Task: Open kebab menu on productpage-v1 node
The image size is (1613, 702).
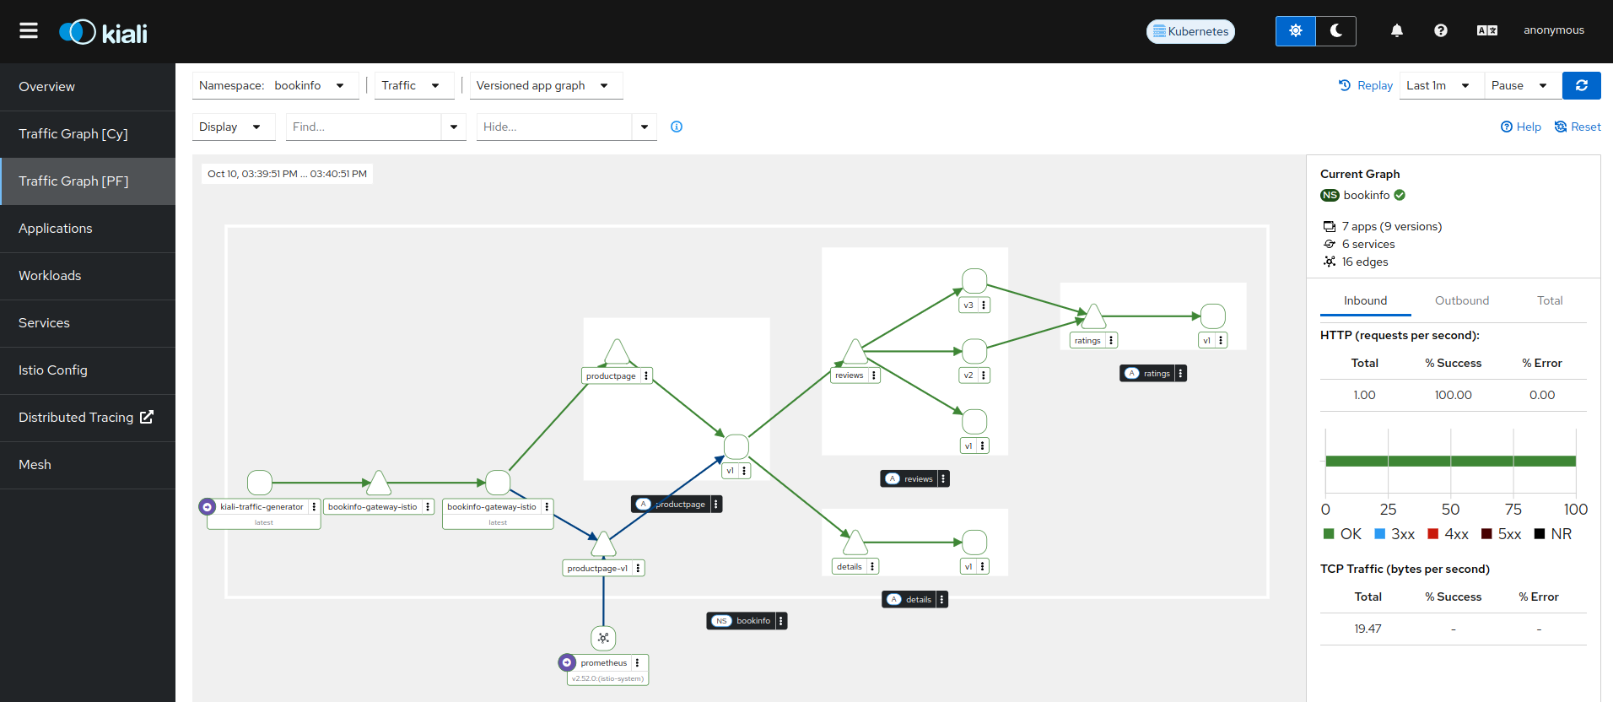Action: click(x=639, y=568)
